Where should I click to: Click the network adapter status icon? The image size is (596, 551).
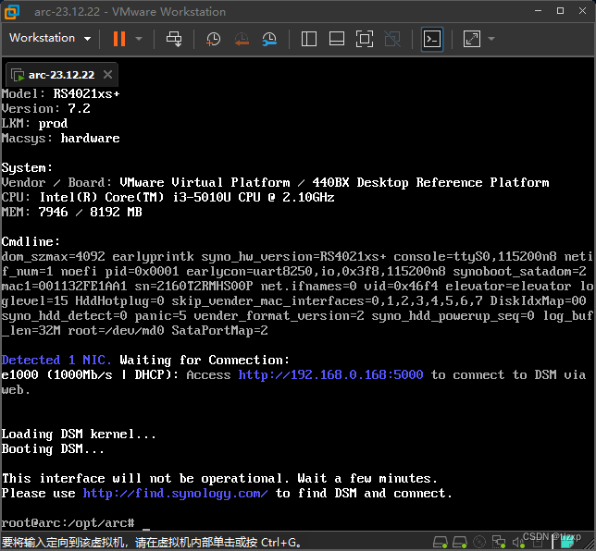tap(499, 542)
